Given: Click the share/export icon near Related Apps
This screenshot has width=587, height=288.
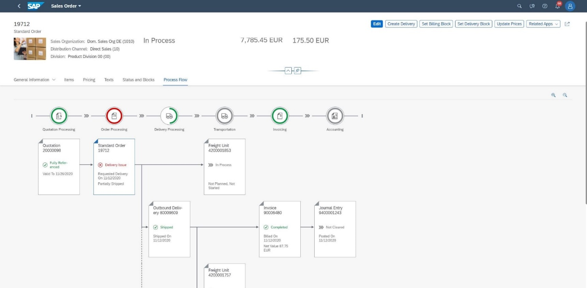Looking at the screenshot, I should pos(567,24).
